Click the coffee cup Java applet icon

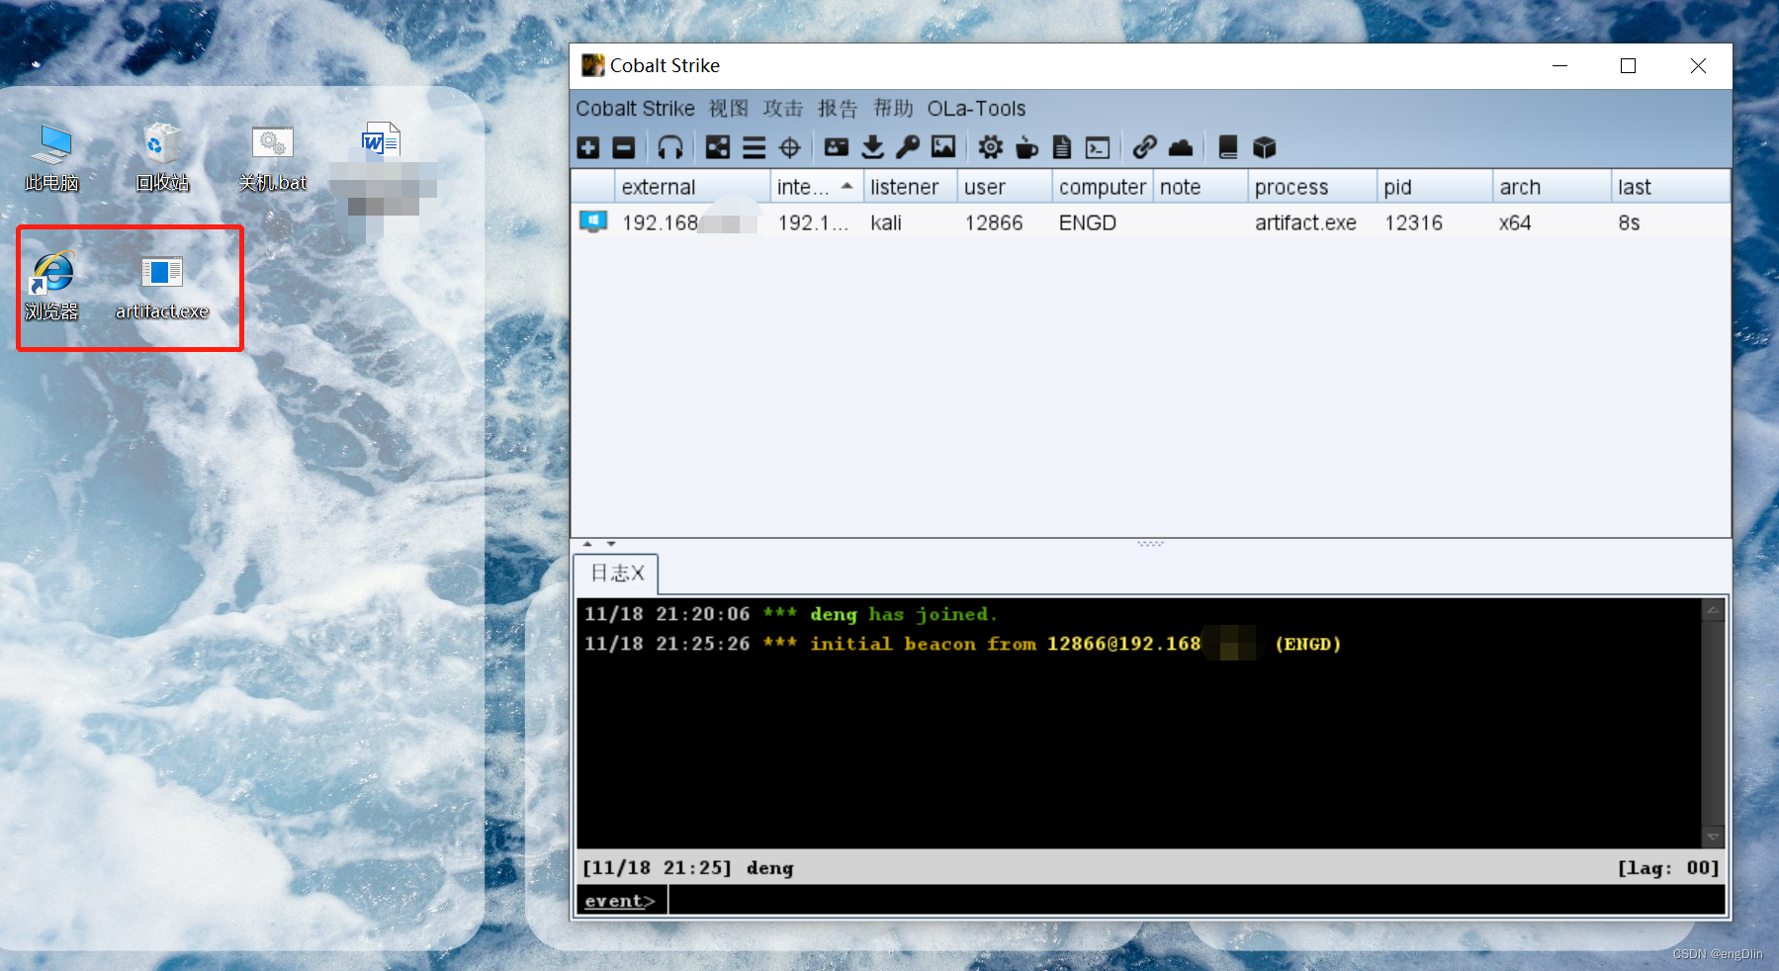(x=1026, y=148)
